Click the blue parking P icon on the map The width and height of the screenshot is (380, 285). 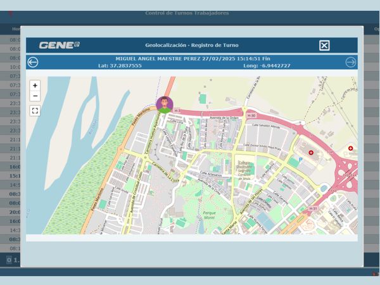[x=301, y=160]
